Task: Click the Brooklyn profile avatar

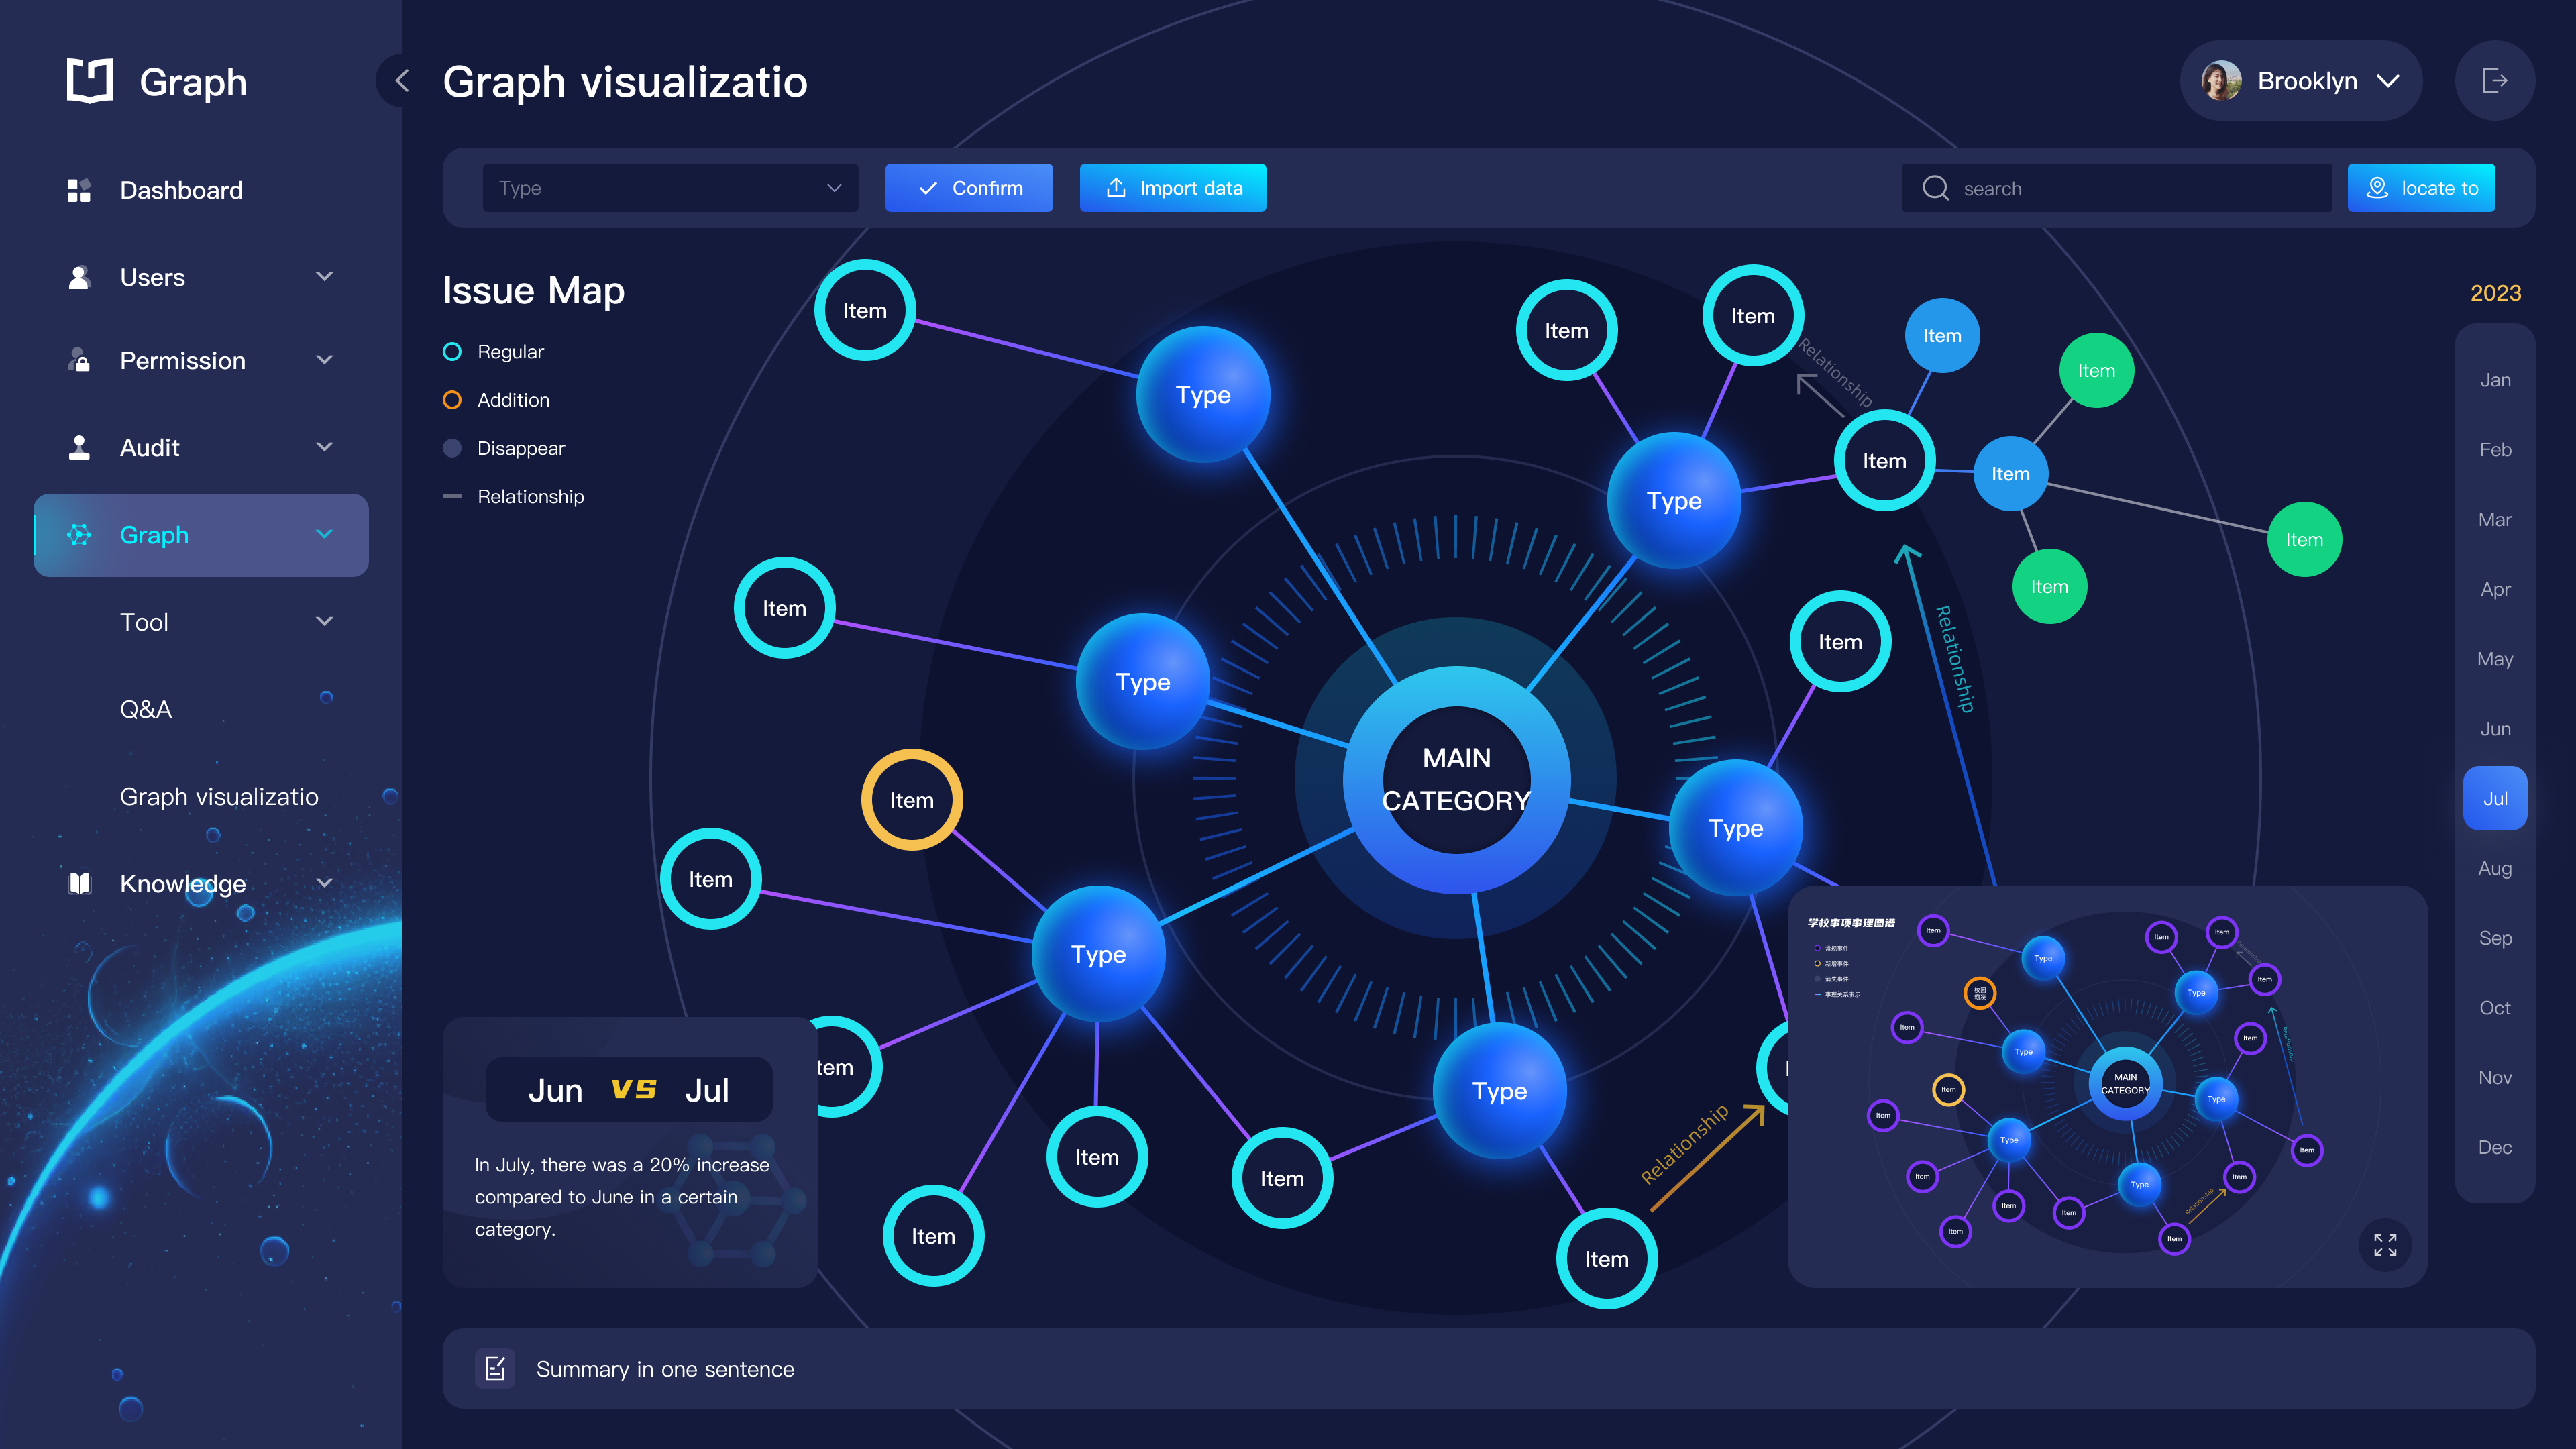Action: 2221,81
